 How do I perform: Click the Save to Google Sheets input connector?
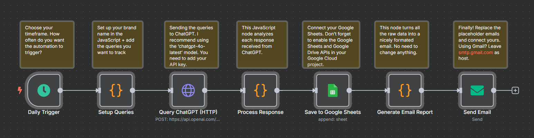click(x=316, y=91)
